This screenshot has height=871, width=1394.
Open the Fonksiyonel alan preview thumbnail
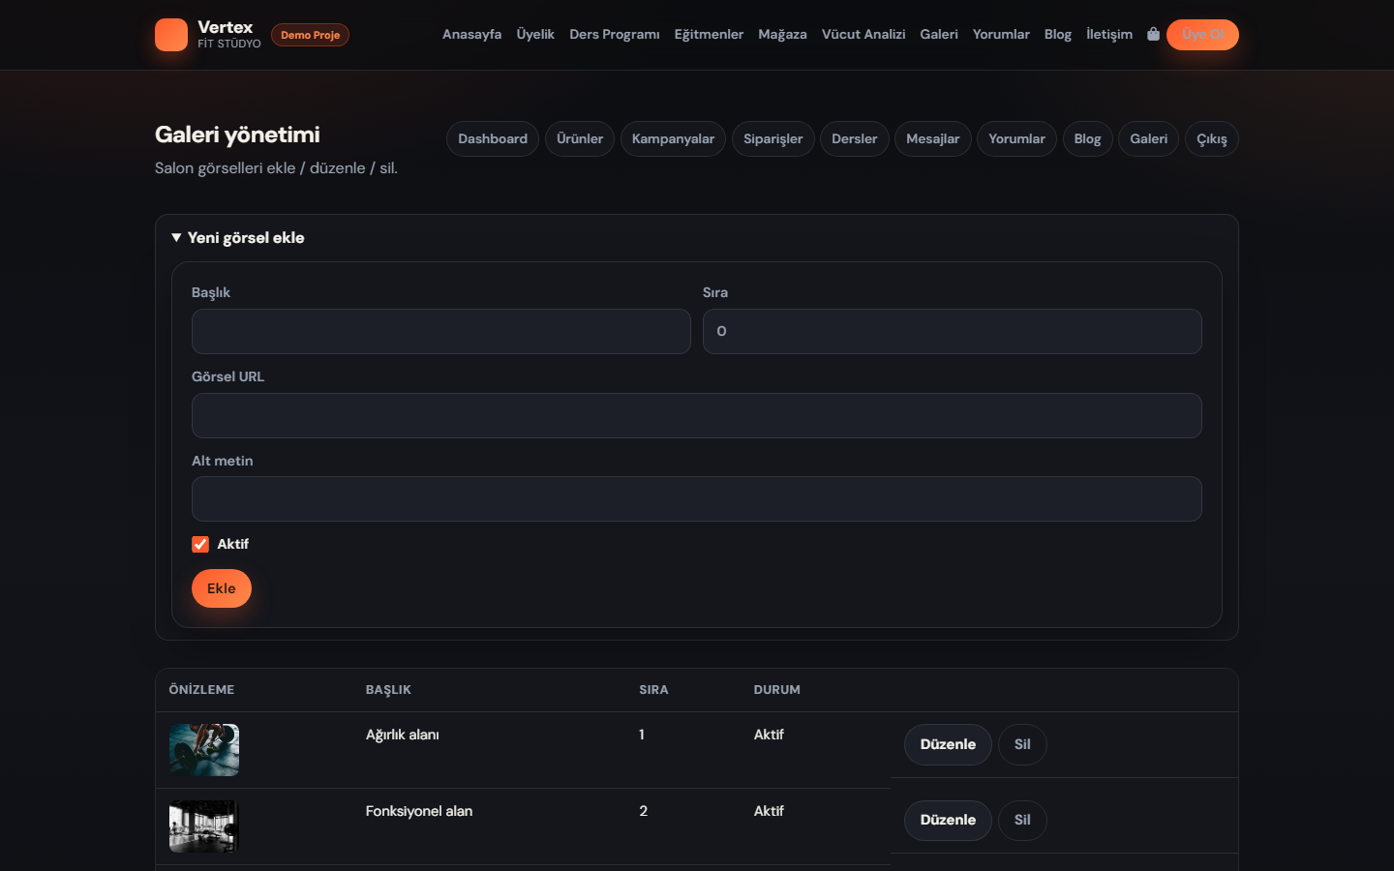pyautogui.click(x=204, y=826)
